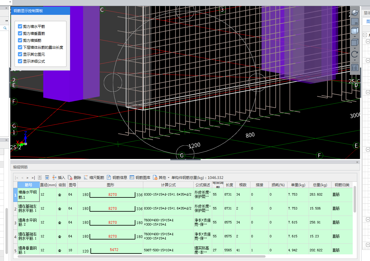Open dropdown under the rotate icon
370x261 pixels.
coord(355,60)
